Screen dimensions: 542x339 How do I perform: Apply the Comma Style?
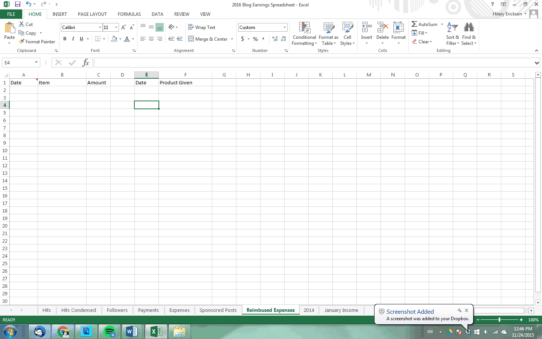[x=263, y=39]
